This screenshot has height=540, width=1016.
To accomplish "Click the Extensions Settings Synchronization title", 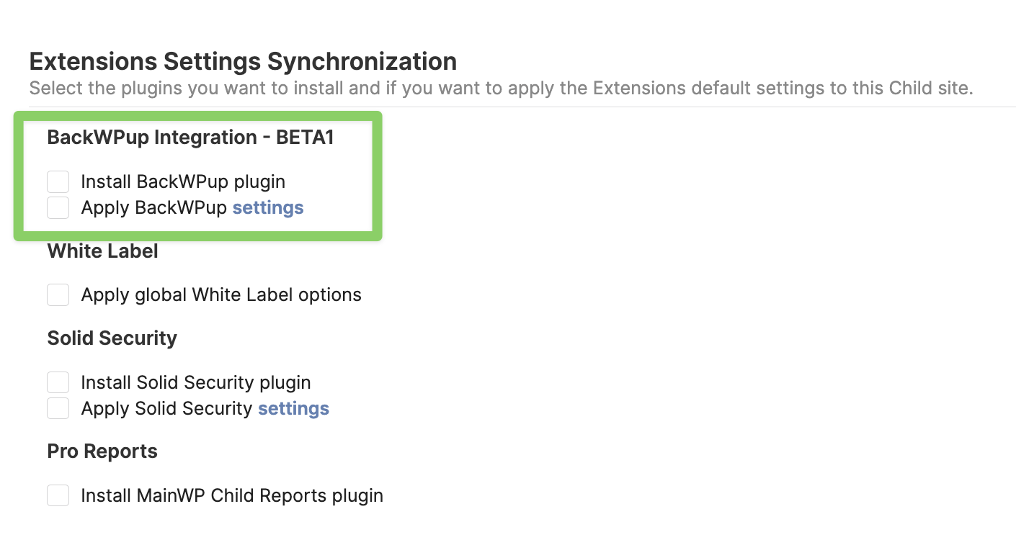I will (243, 62).
